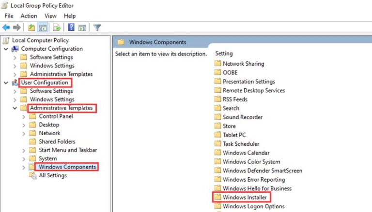Open the Action menu
The width and height of the screenshot is (372, 212).
29,16
